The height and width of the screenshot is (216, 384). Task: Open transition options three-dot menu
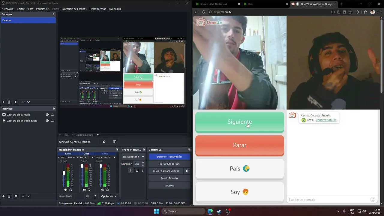143,170
